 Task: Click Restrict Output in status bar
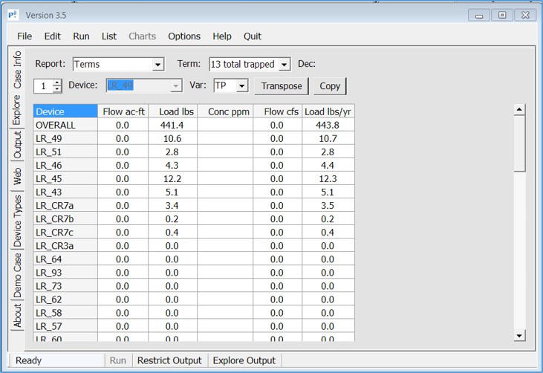pos(169,360)
